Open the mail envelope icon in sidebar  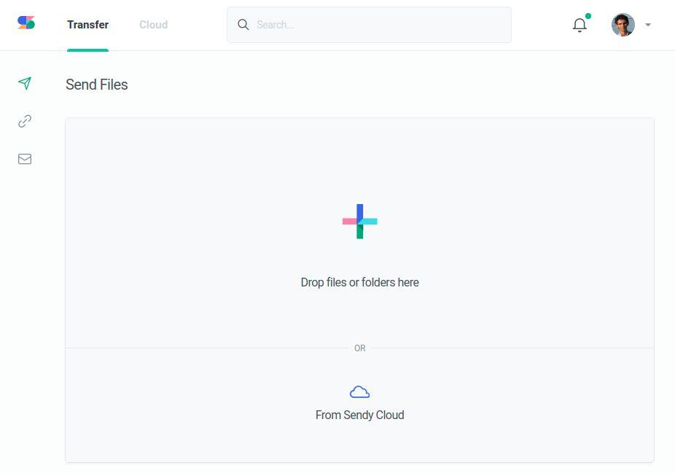tap(25, 159)
